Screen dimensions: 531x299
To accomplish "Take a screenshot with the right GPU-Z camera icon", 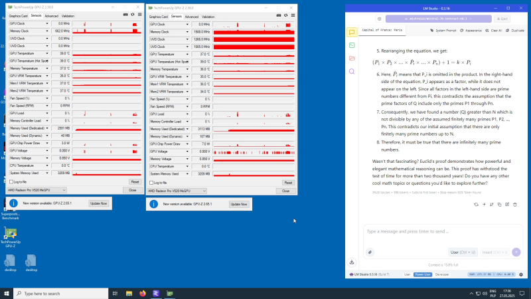I will coord(278,15).
